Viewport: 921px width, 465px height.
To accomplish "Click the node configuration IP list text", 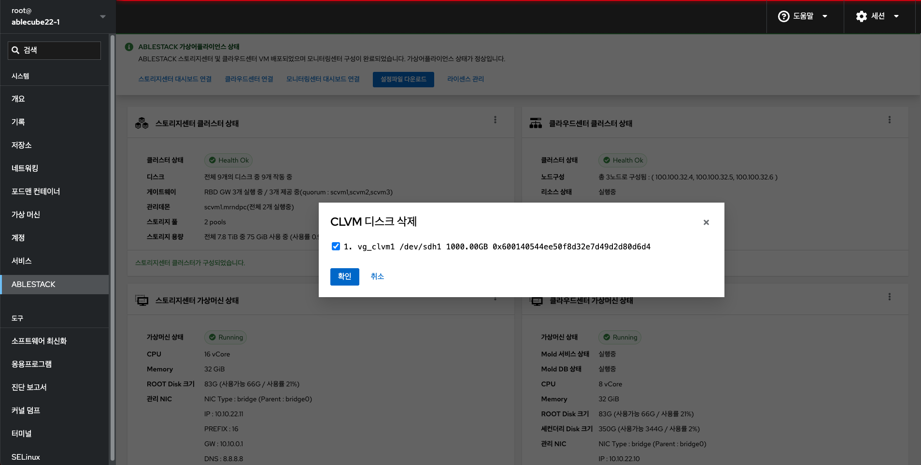I will (x=688, y=177).
